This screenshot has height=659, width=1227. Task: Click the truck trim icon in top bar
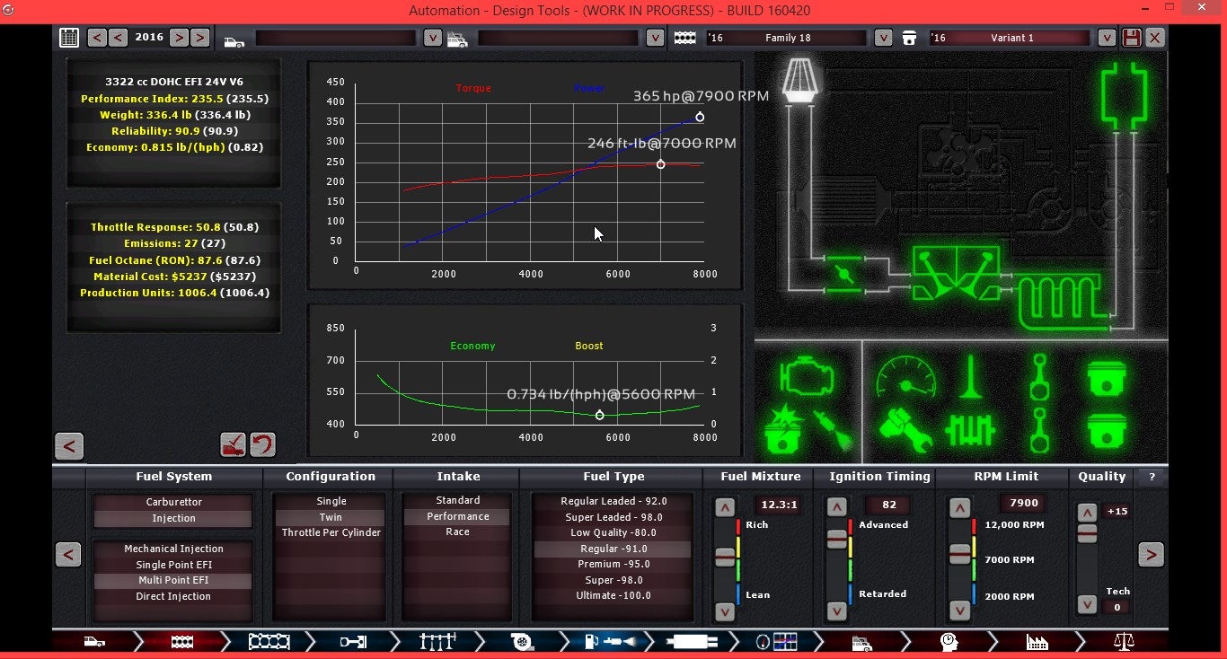pos(456,40)
